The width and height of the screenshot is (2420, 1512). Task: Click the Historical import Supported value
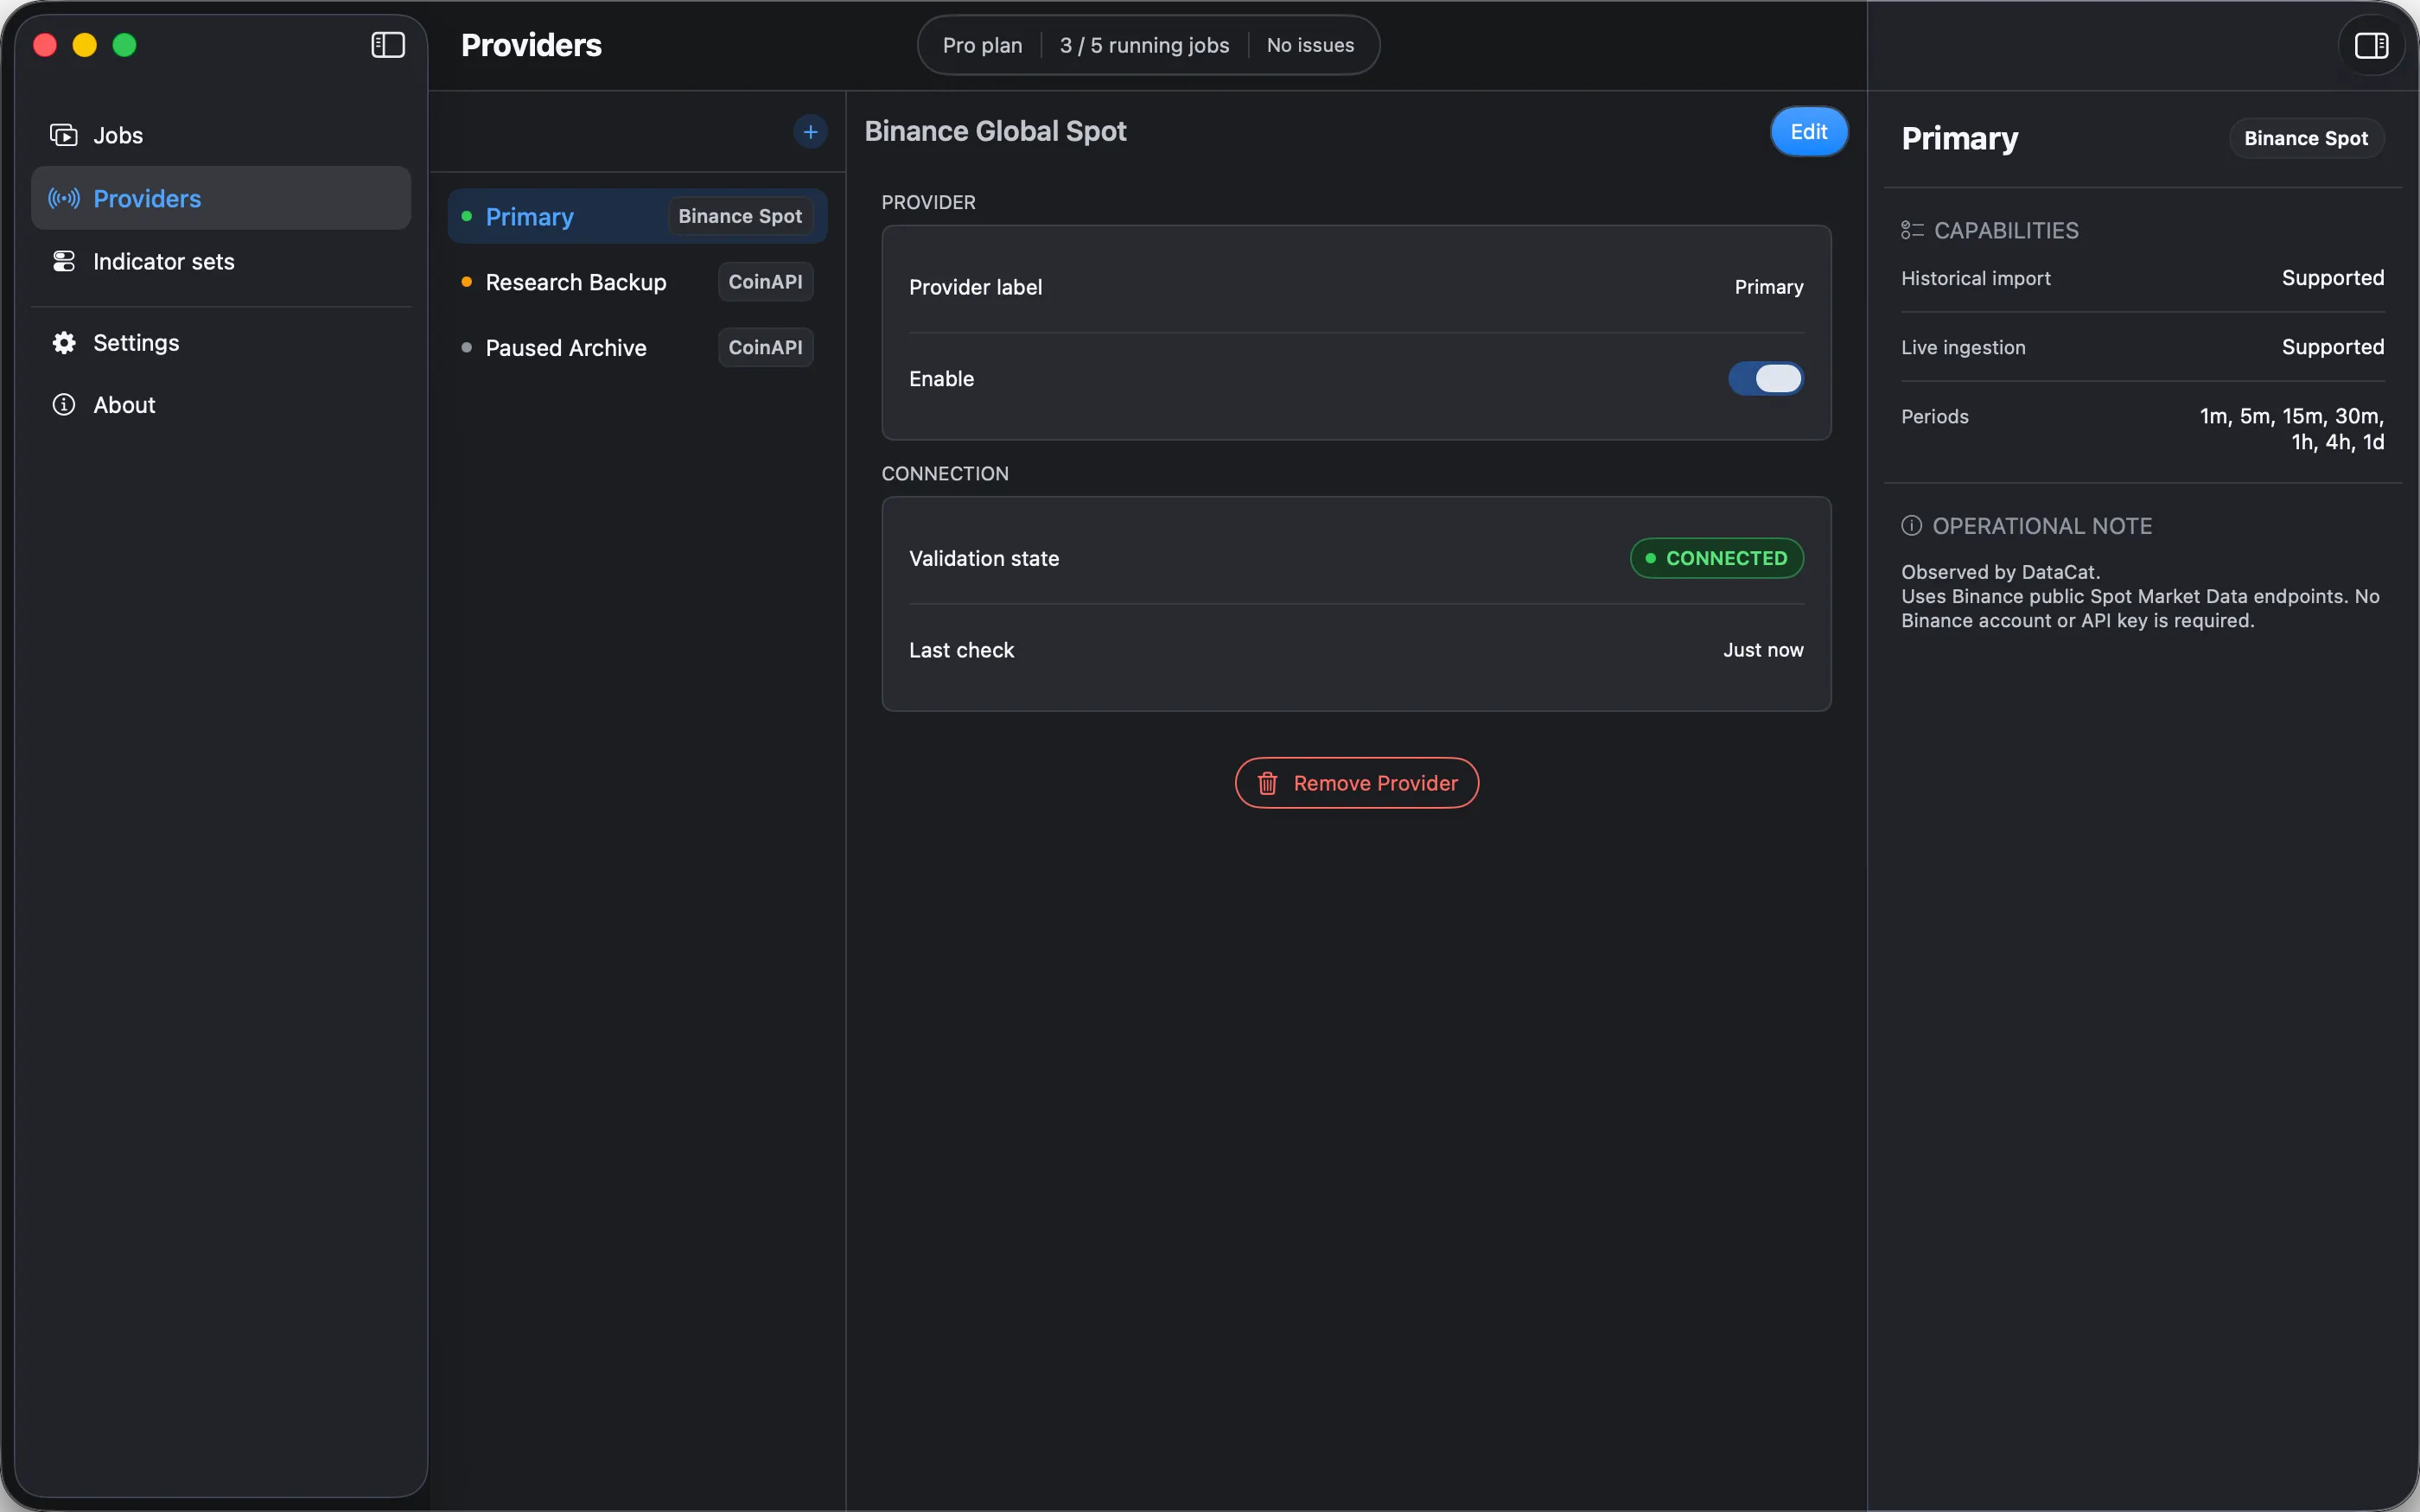pos(2332,278)
